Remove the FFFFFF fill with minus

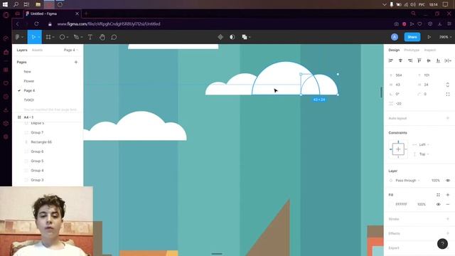coord(448,204)
